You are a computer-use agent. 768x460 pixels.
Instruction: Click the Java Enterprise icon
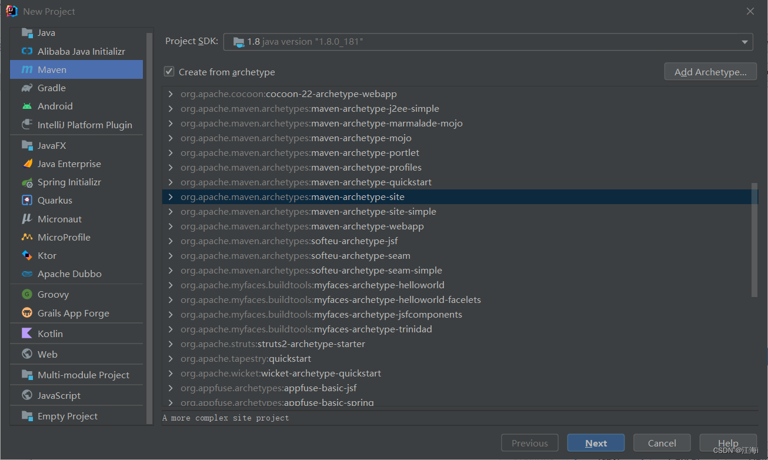click(x=27, y=164)
